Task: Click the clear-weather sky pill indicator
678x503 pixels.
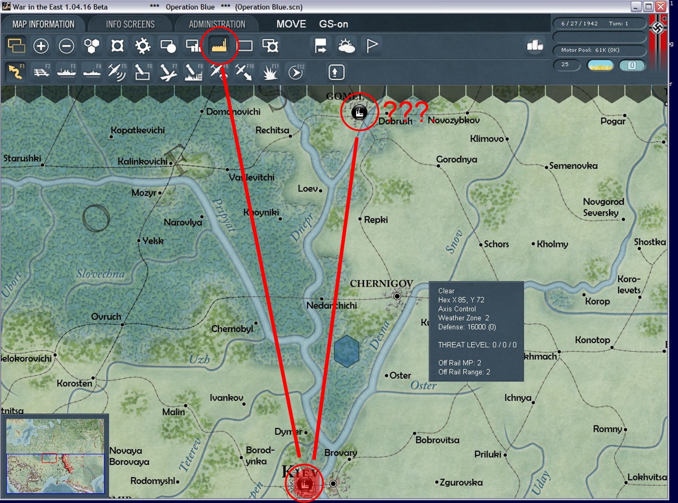Action: click(x=600, y=65)
